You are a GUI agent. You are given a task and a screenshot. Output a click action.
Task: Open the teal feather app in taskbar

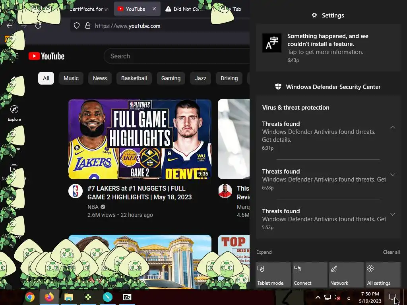pyautogui.click(x=107, y=297)
